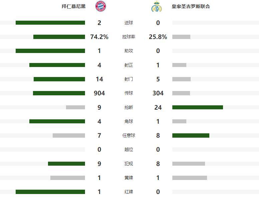Click the Bayern Munich club logo

pos(101,6)
